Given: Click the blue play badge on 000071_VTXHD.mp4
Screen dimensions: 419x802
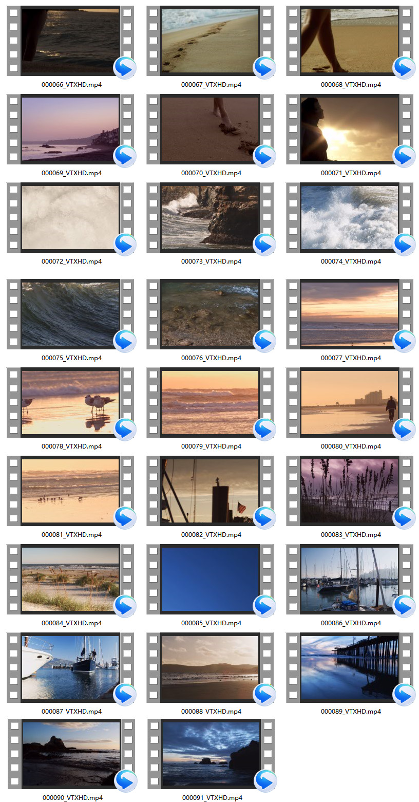Looking at the screenshot, I should (x=404, y=156).
